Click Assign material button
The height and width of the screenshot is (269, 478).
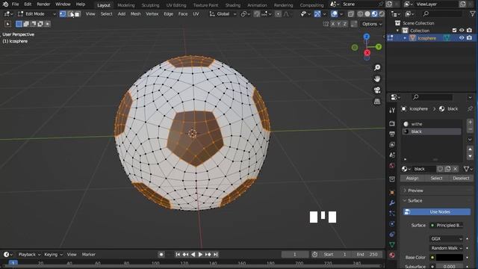point(412,178)
